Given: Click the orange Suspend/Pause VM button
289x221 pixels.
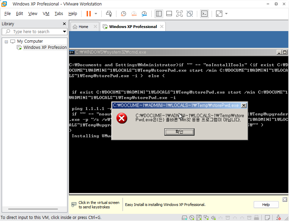Looking at the screenshot, I should pyautogui.click(x=89, y=14).
